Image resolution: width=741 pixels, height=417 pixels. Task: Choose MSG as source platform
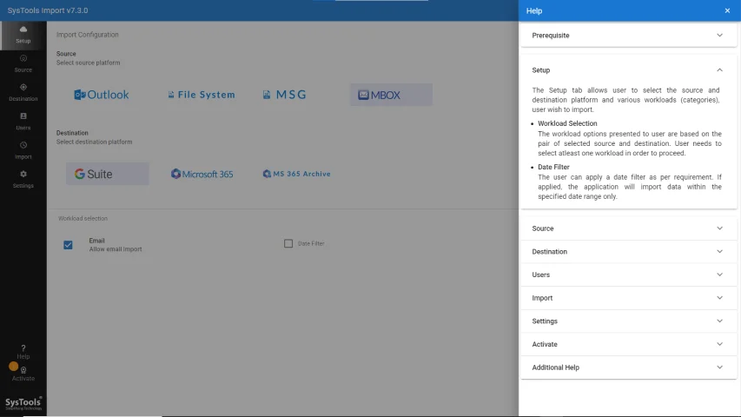coord(284,95)
